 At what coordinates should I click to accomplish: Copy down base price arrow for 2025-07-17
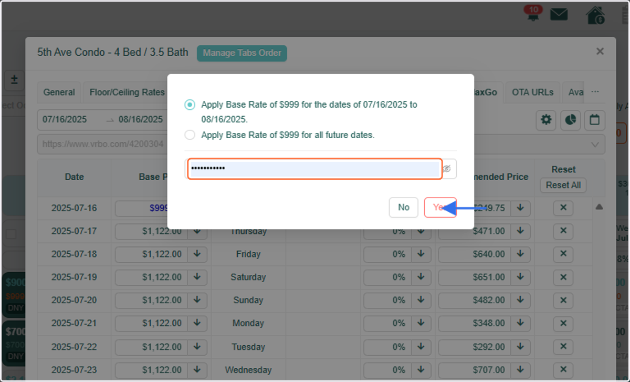(197, 231)
